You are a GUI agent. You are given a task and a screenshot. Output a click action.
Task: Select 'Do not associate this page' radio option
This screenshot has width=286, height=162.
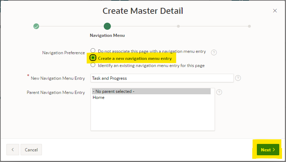[93, 51]
